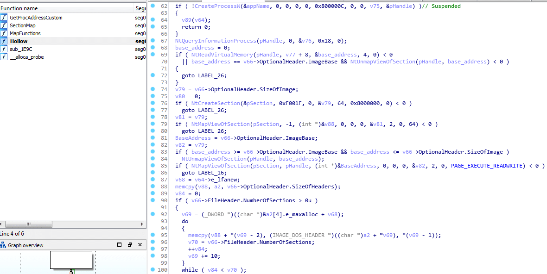
Task: Click the function icon beside __alloca_probe
Action: click(x=4, y=57)
